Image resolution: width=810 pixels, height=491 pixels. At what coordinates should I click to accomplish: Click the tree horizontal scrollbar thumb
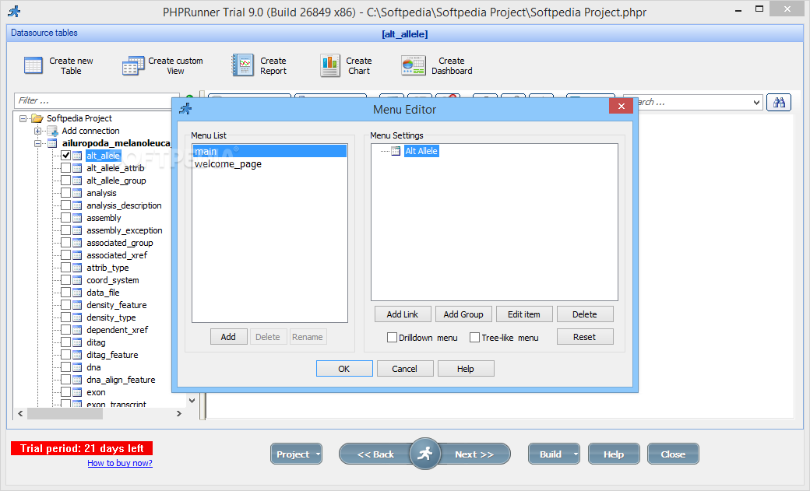(65, 413)
